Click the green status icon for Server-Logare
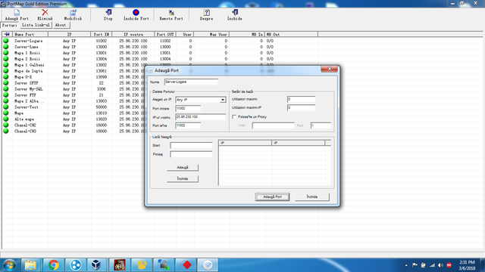Image resolution: width=485 pixels, height=272 pixels. pos(6,41)
